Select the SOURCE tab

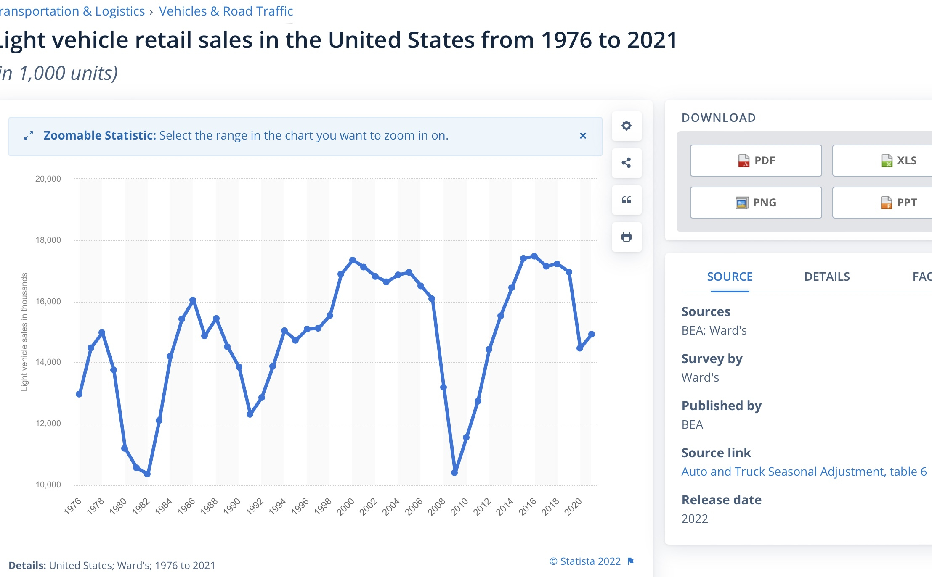(x=730, y=277)
